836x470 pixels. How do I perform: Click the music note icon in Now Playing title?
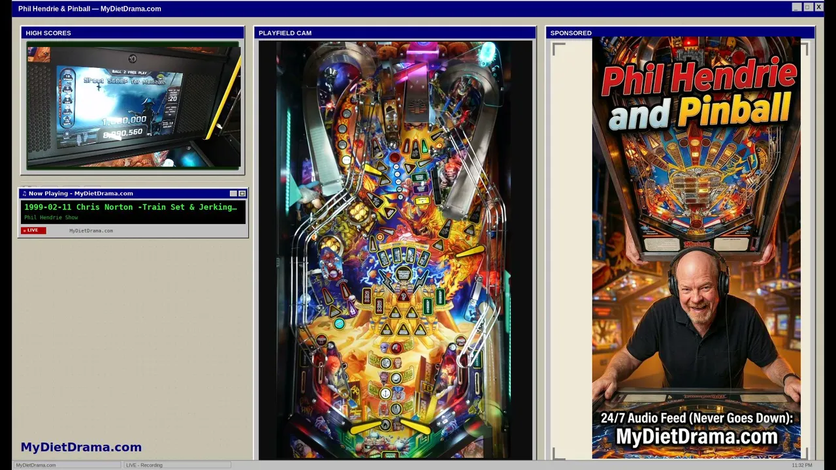pyautogui.click(x=24, y=193)
